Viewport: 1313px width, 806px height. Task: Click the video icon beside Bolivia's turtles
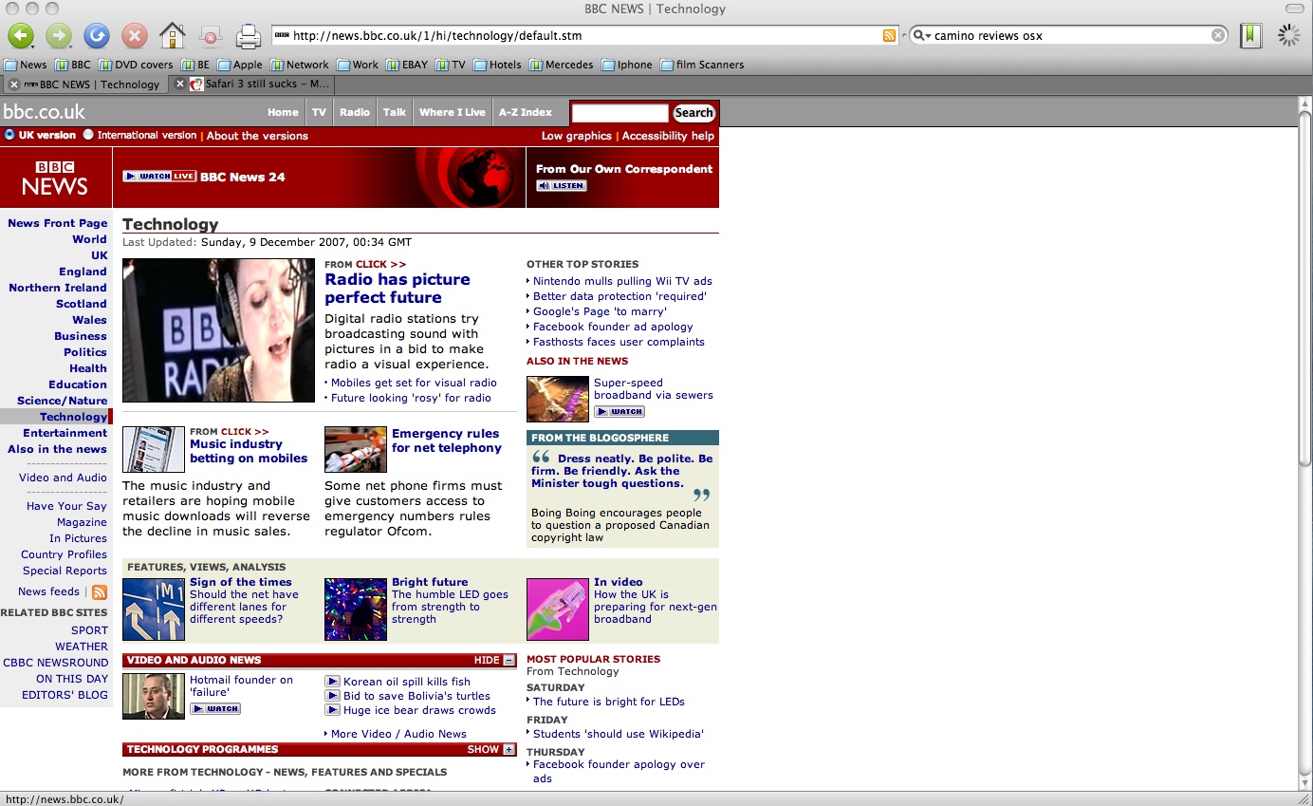[332, 696]
